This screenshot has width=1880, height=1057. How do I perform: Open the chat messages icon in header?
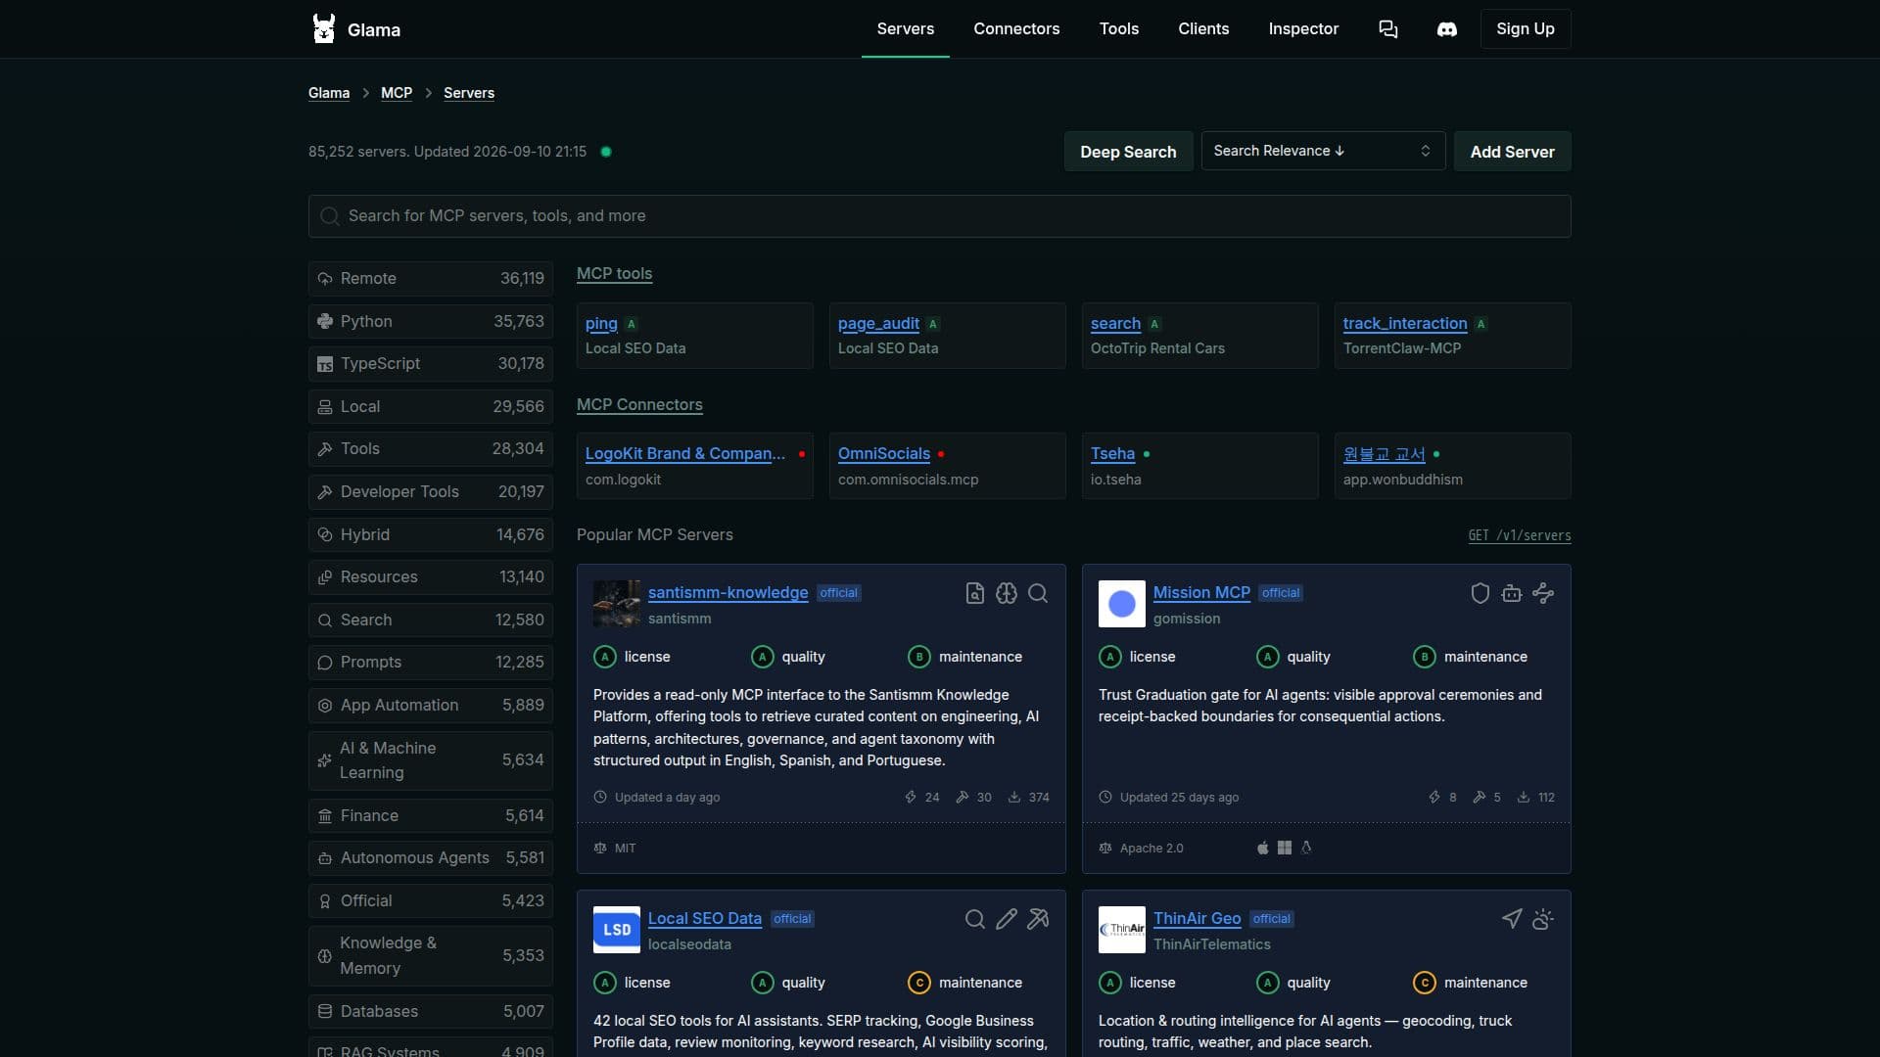tap(1387, 29)
